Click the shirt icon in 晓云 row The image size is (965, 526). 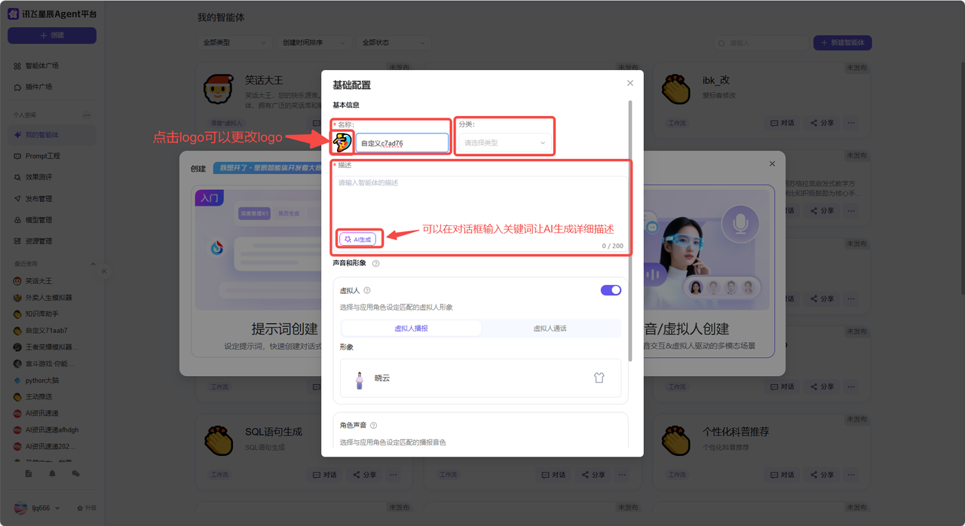(599, 378)
